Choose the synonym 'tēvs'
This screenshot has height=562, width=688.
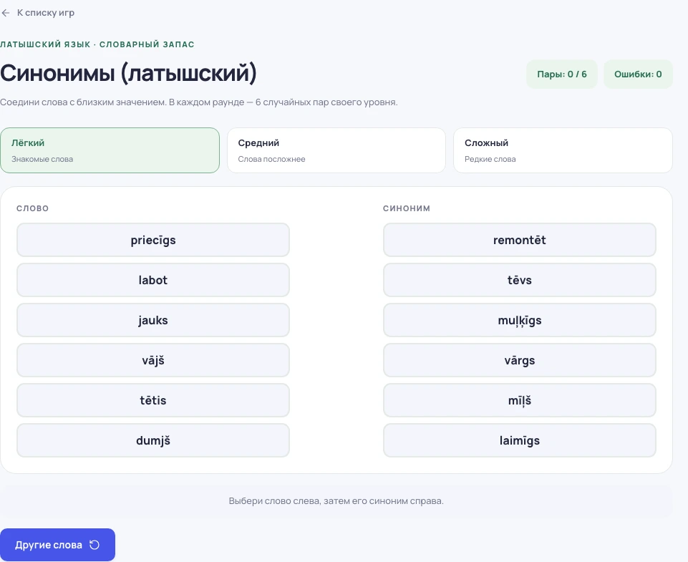pyautogui.click(x=520, y=280)
